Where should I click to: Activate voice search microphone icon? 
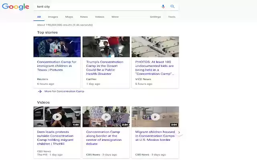pos(163,6)
